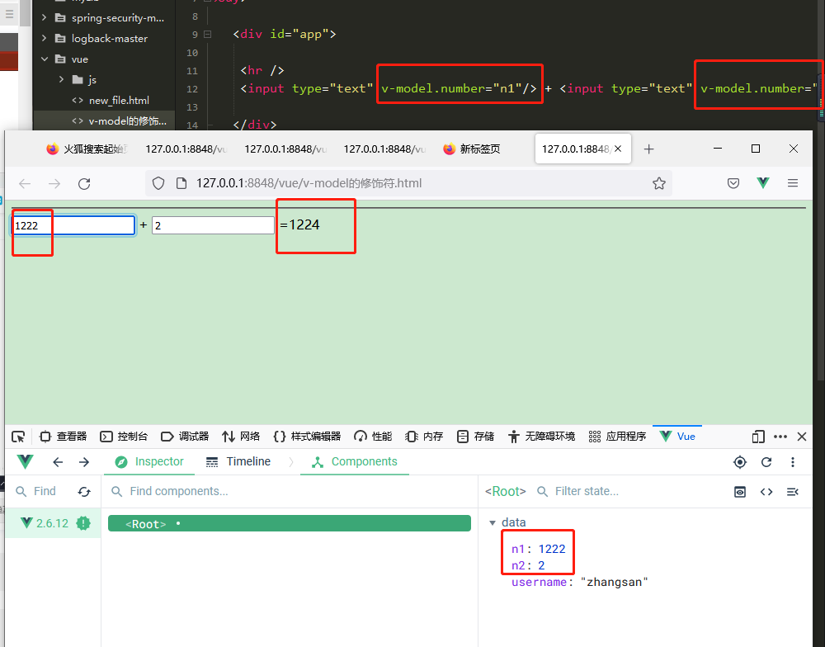Open the 网络 network tab

[x=241, y=437]
